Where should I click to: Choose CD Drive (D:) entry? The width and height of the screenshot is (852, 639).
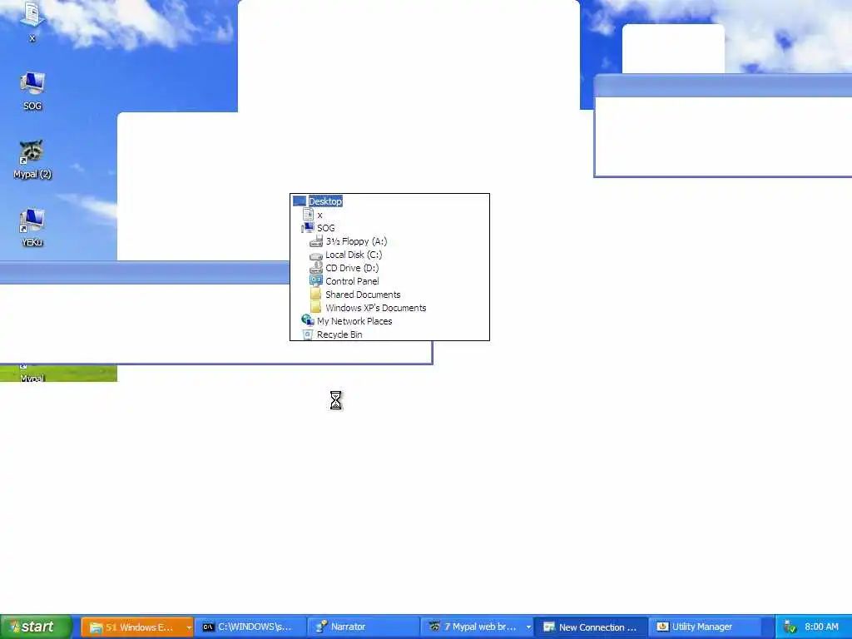pyautogui.click(x=352, y=268)
